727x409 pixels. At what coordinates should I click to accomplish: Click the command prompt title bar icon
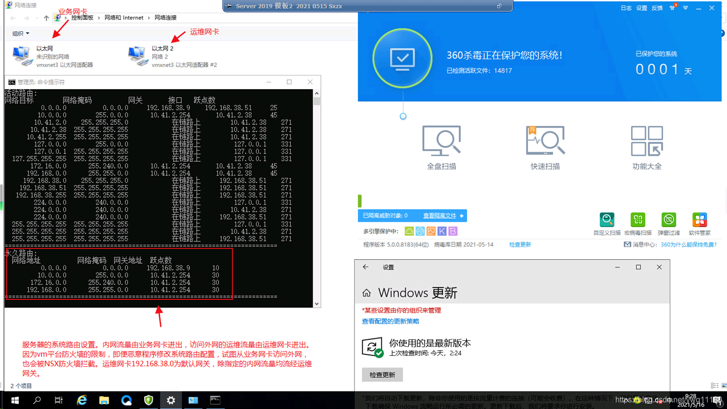pyautogui.click(x=12, y=82)
